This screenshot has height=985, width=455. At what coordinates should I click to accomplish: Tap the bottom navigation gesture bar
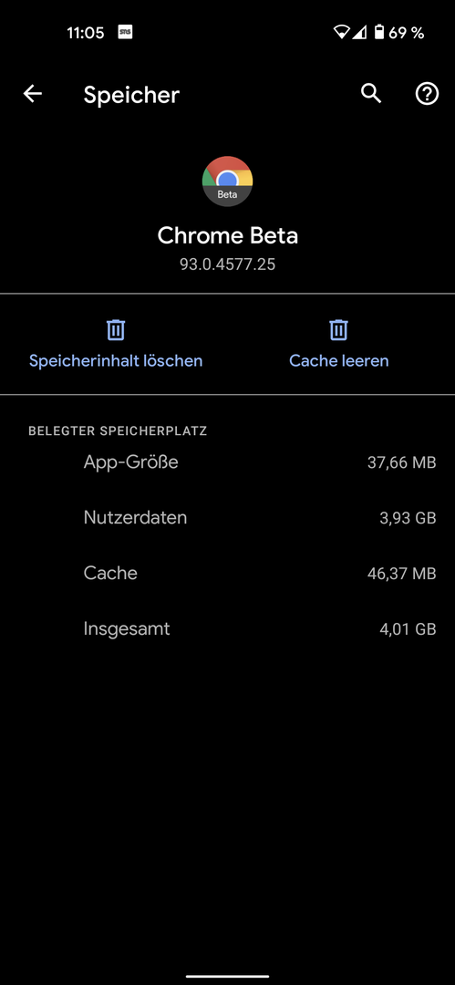click(x=228, y=976)
